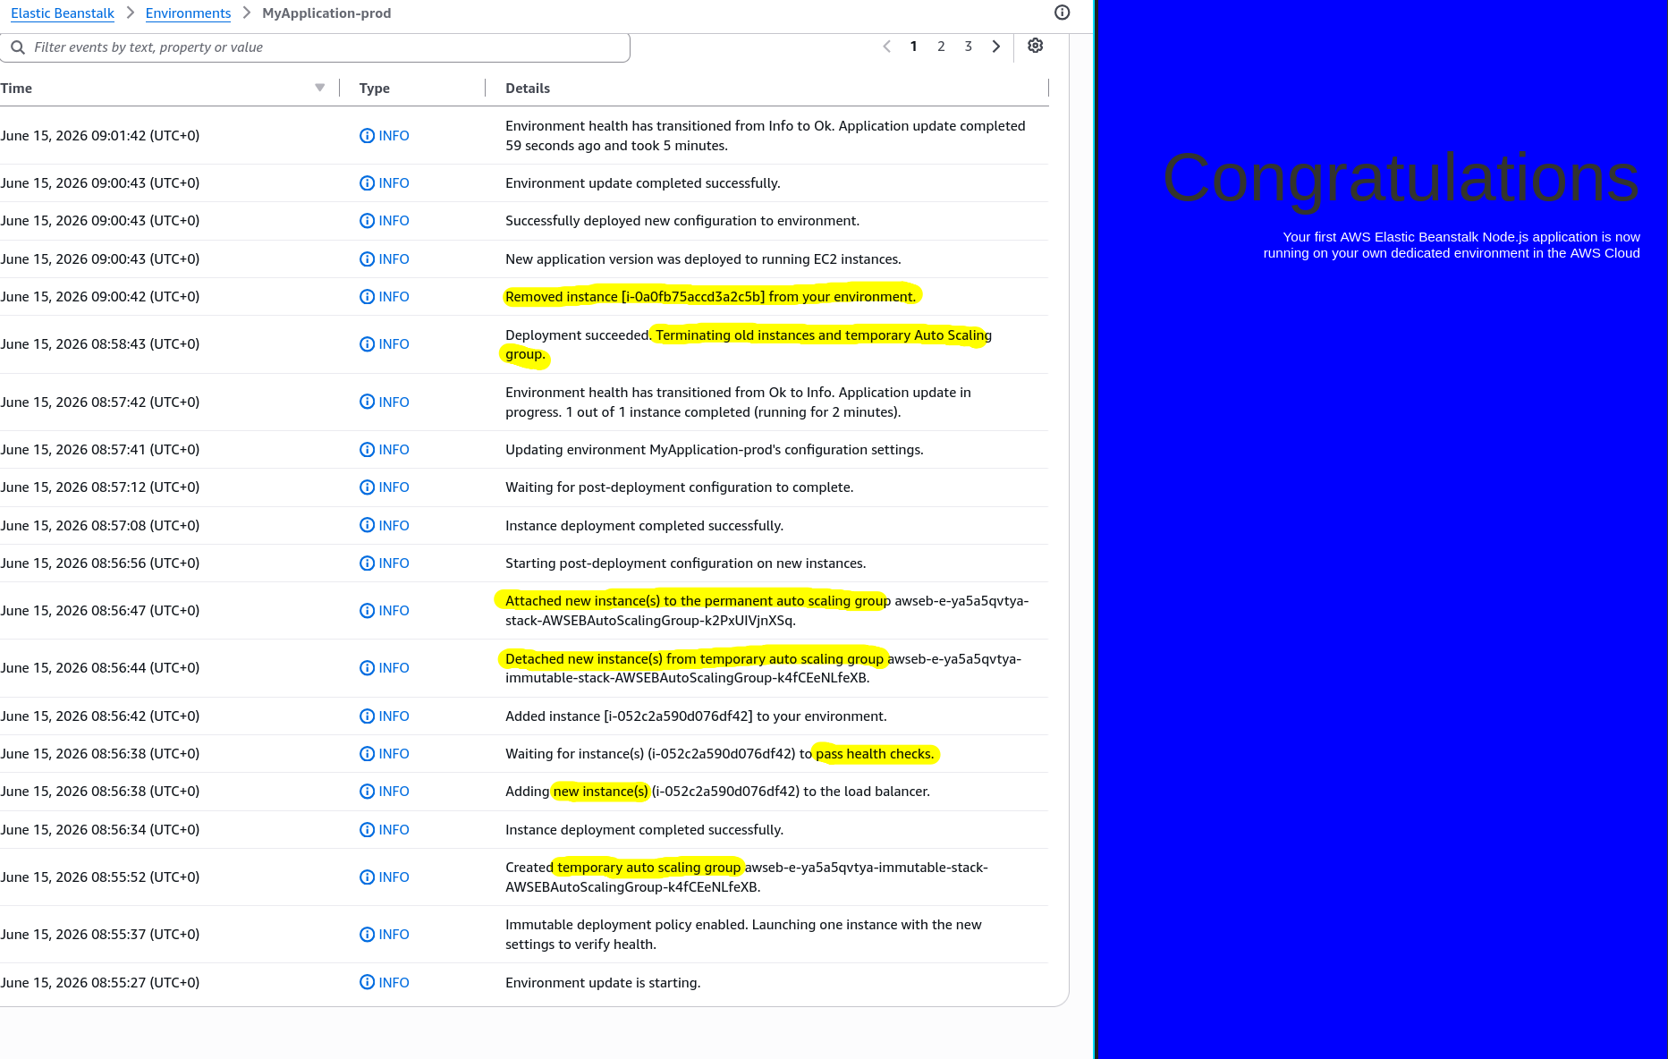The image size is (1668, 1059).
Task: Click INFO icon for 09:01:42 event
Action: click(x=367, y=136)
